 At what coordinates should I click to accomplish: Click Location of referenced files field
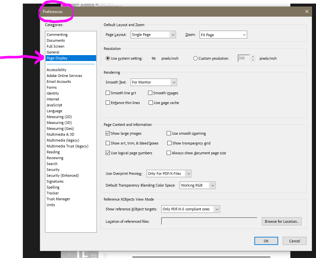(209, 221)
